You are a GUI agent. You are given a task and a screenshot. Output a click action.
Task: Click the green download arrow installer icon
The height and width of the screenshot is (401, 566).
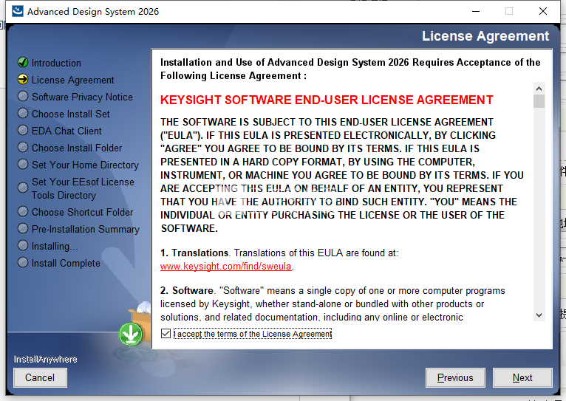131,335
